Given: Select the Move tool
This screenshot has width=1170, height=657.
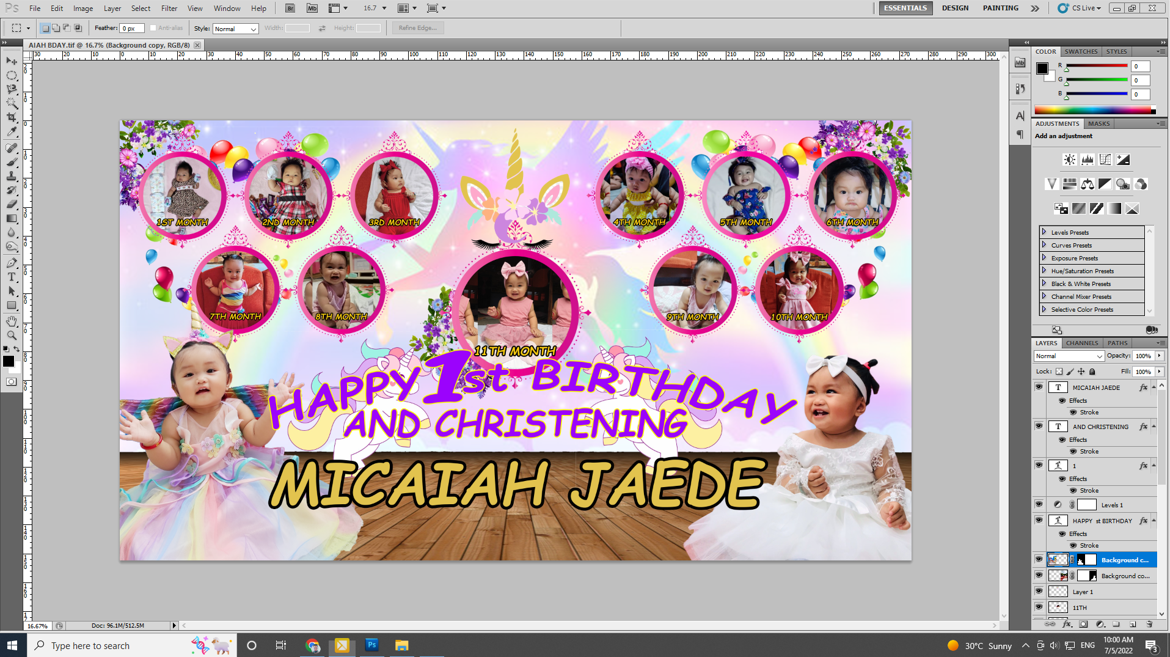Looking at the screenshot, I should tap(12, 61).
